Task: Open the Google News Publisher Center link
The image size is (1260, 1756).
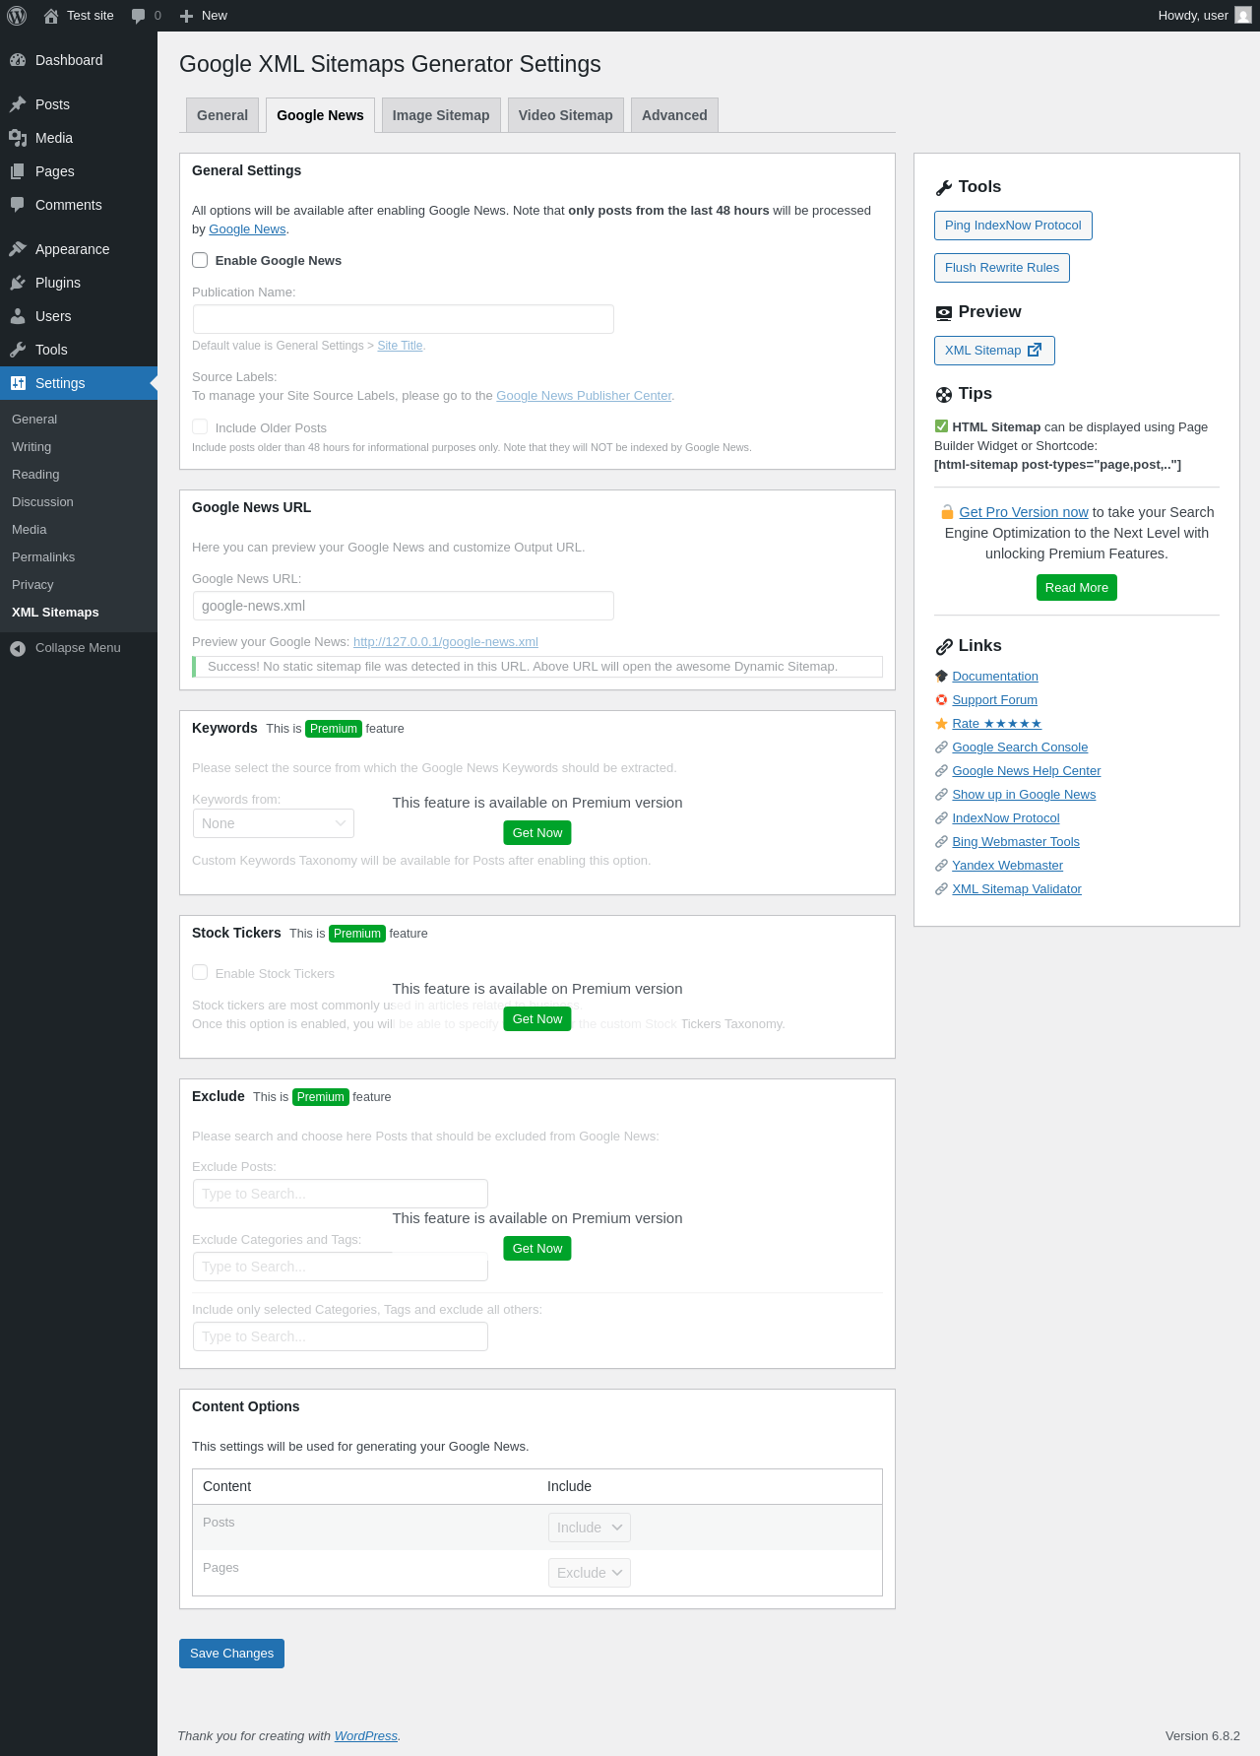Action: coord(584,396)
